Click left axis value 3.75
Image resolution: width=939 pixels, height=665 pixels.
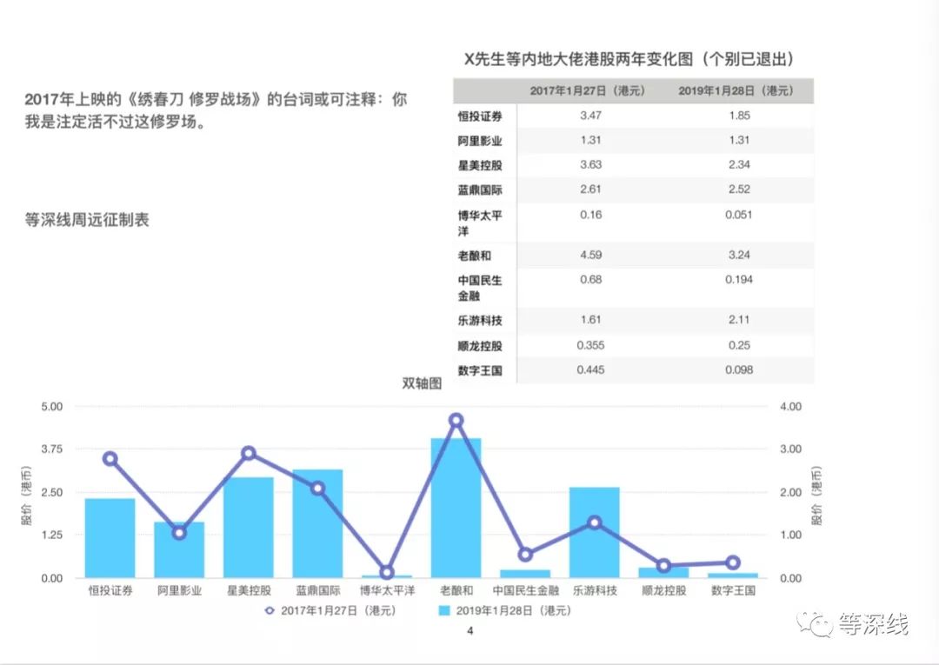click(51, 449)
